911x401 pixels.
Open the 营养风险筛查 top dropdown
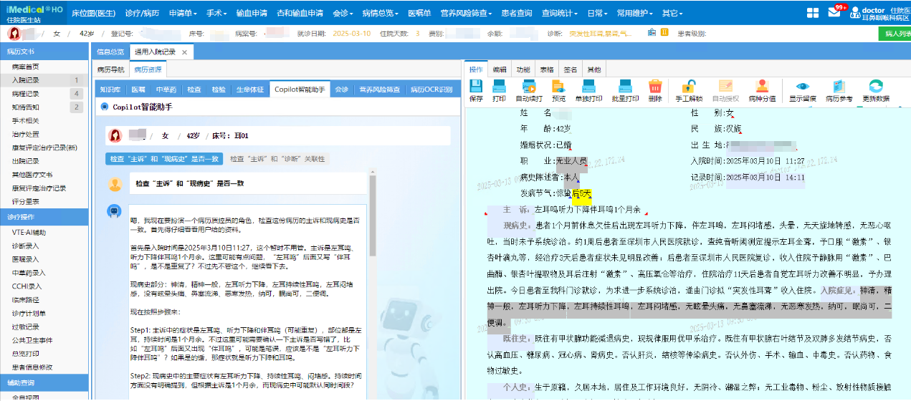pyautogui.click(x=465, y=13)
